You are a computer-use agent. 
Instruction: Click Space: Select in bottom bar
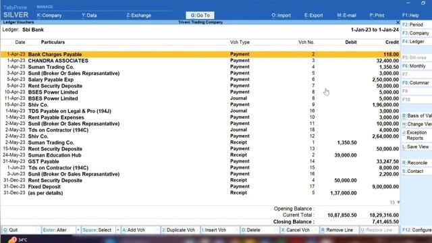[98, 230]
